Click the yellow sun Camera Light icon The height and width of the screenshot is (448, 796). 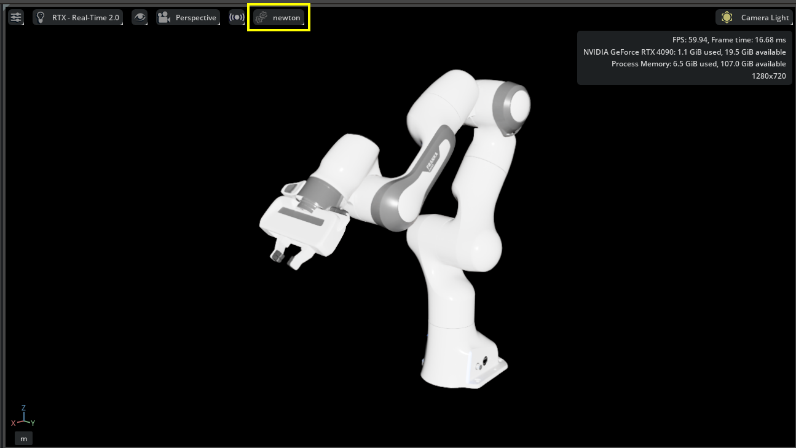pos(727,18)
